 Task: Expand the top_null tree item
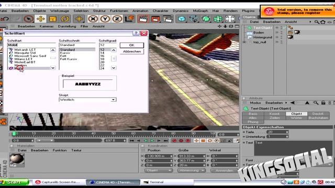244,42
